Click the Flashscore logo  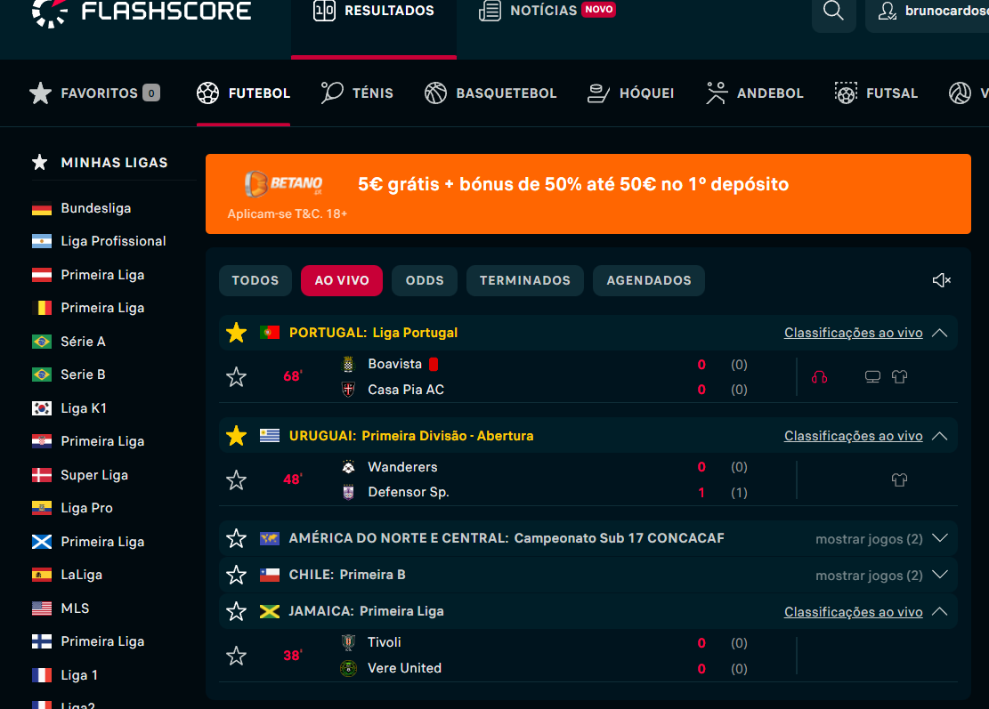tap(142, 12)
